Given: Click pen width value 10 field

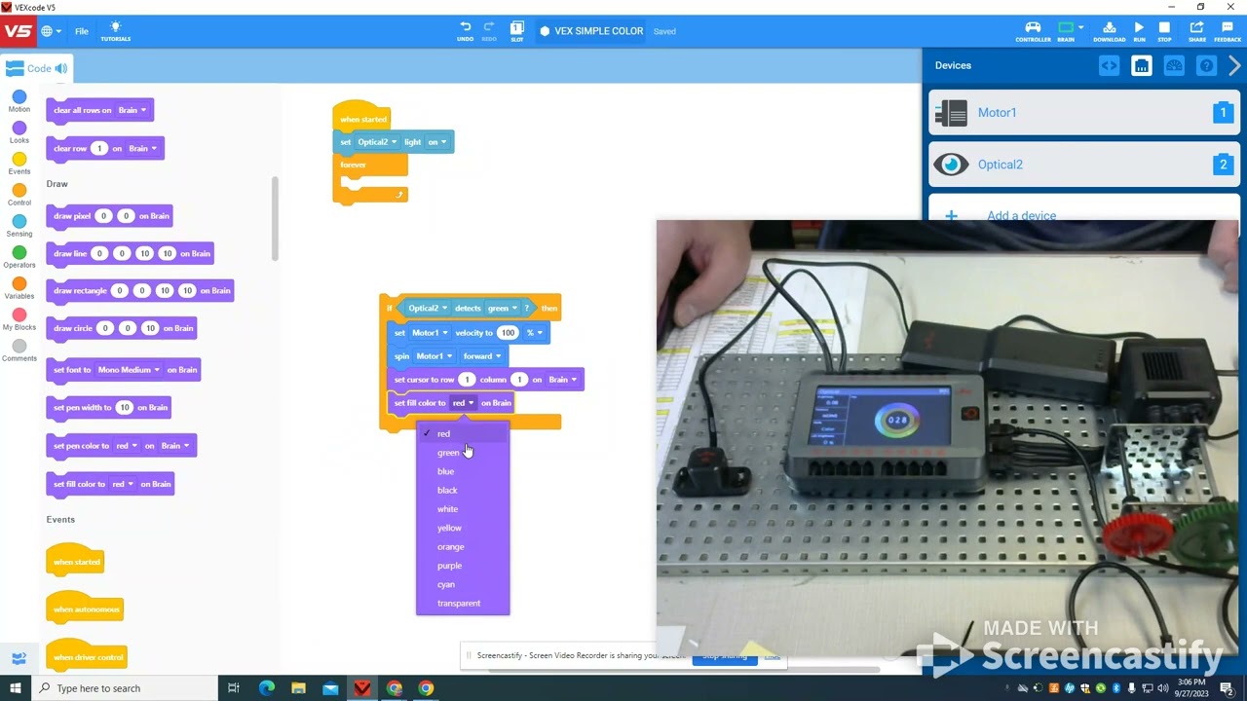Looking at the screenshot, I should (124, 408).
